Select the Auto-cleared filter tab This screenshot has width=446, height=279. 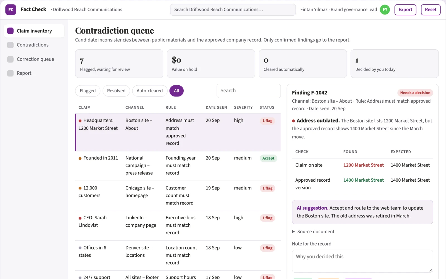pos(150,91)
